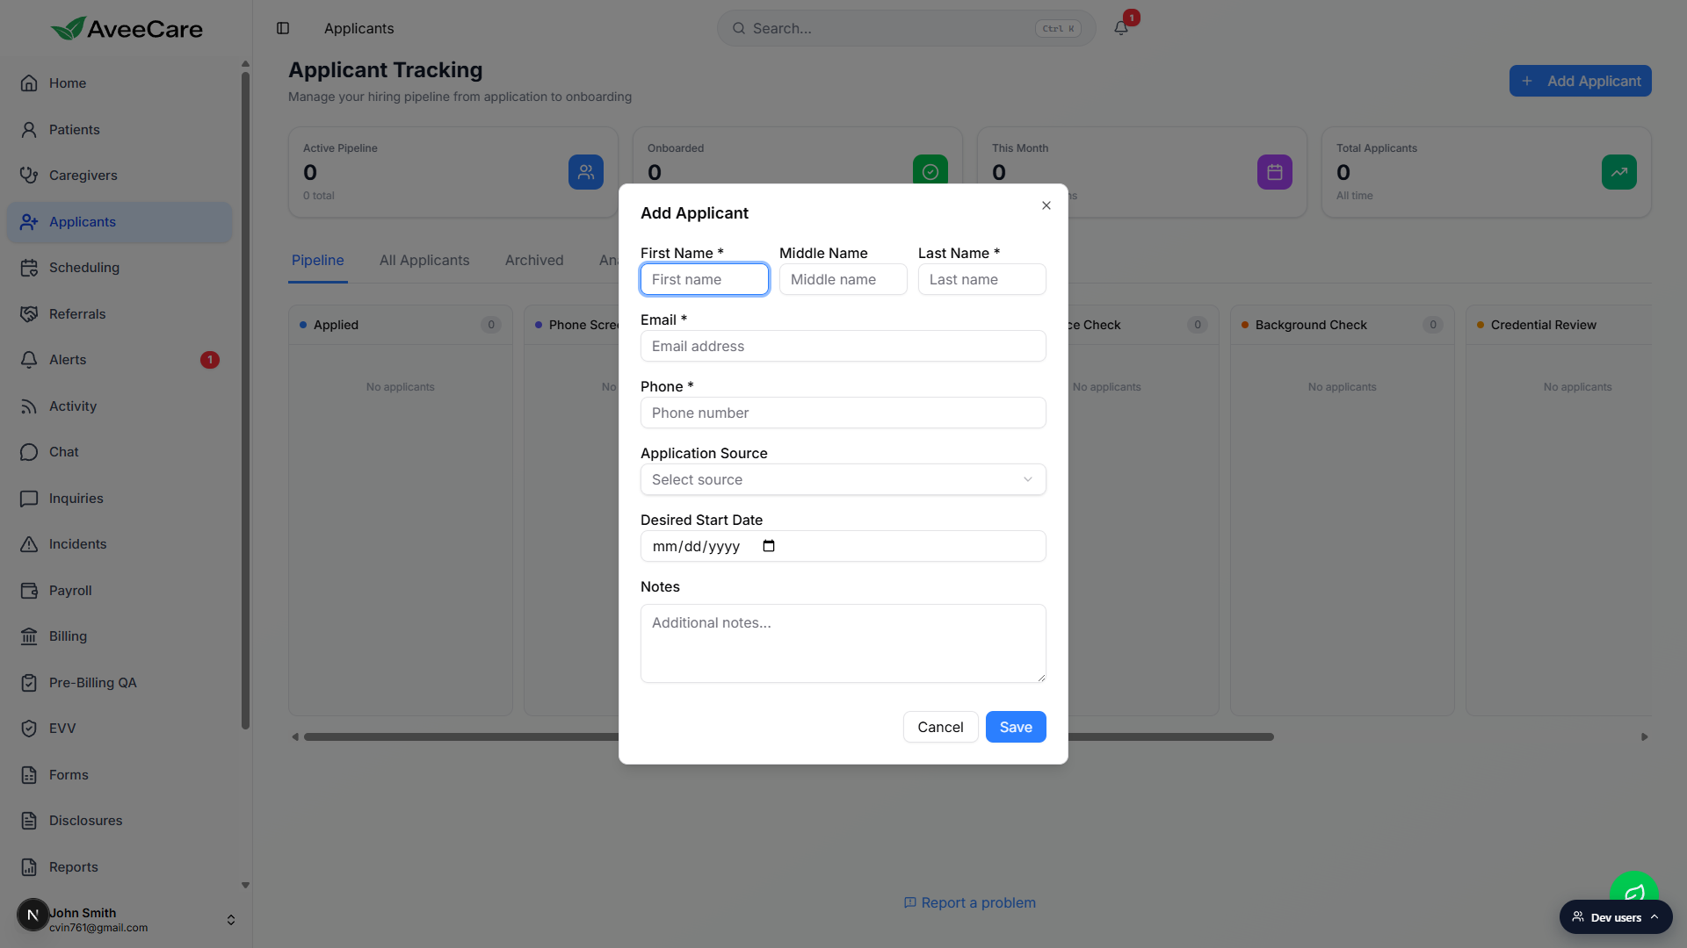Screen dimensions: 1687x948
Task: Click the pipeline scroll right arrow
Action: tap(1645, 737)
